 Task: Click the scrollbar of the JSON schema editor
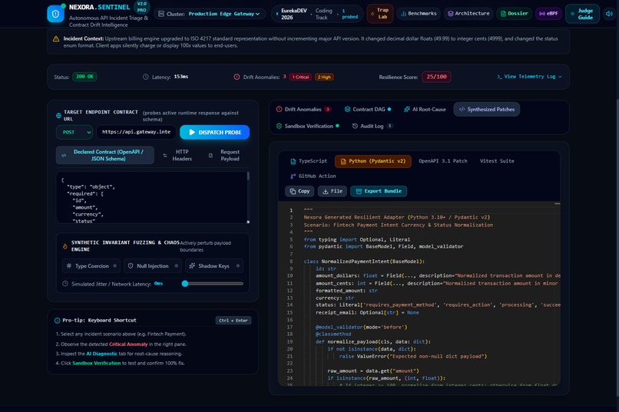pos(248,176)
